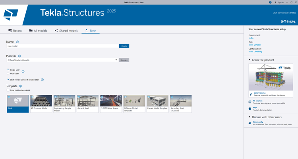The height and width of the screenshot is (159, 298).
Task: Open the All courses link
Action: 257,101
